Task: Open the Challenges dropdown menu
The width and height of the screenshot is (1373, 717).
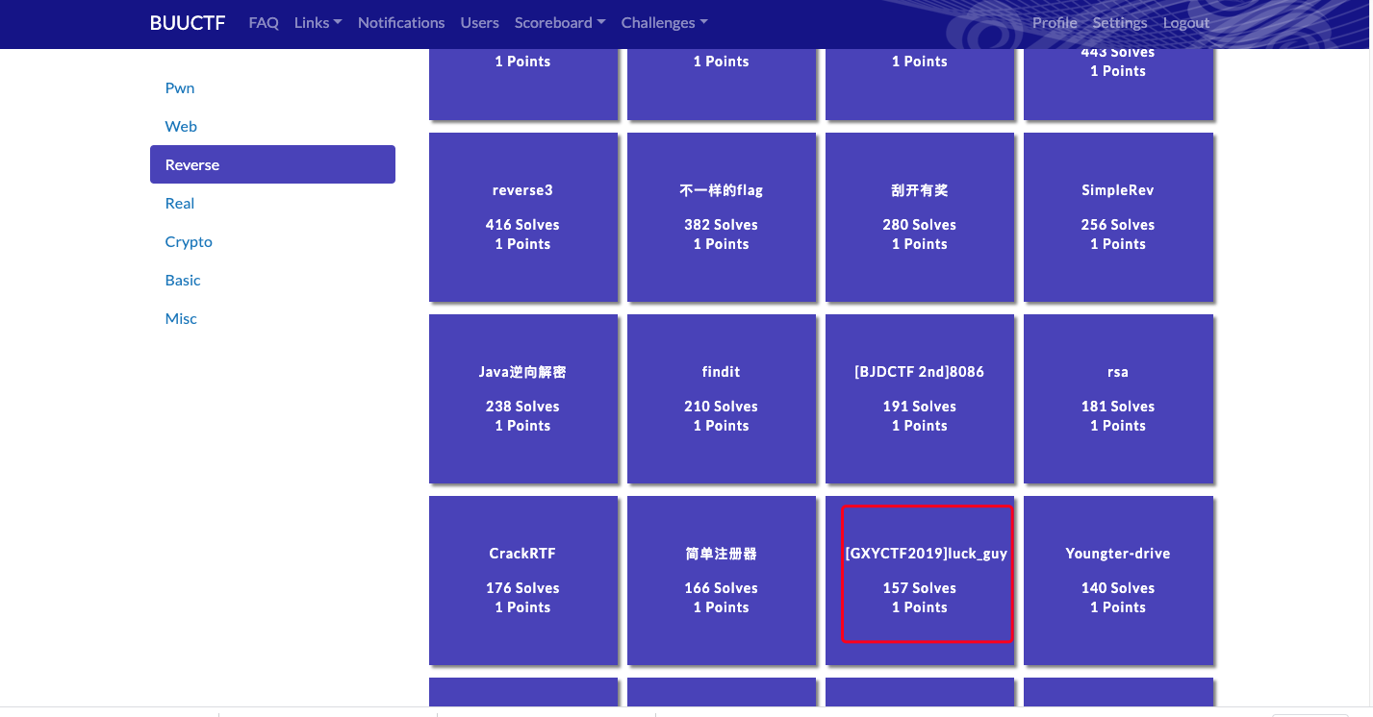Action: tap(664, 22)
